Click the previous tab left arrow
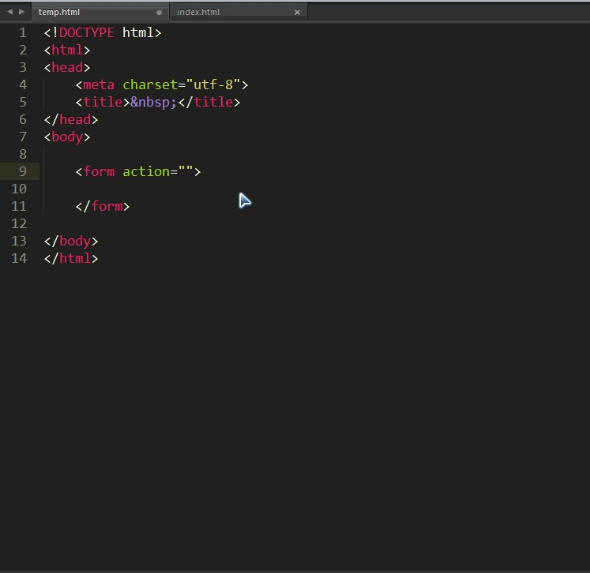 (x=9, y=12)
